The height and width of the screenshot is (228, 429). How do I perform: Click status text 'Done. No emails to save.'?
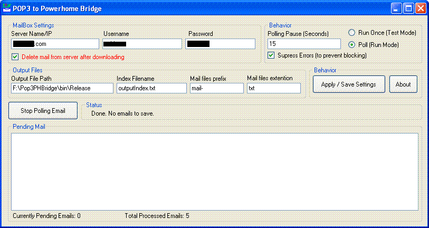pos(122,113)
